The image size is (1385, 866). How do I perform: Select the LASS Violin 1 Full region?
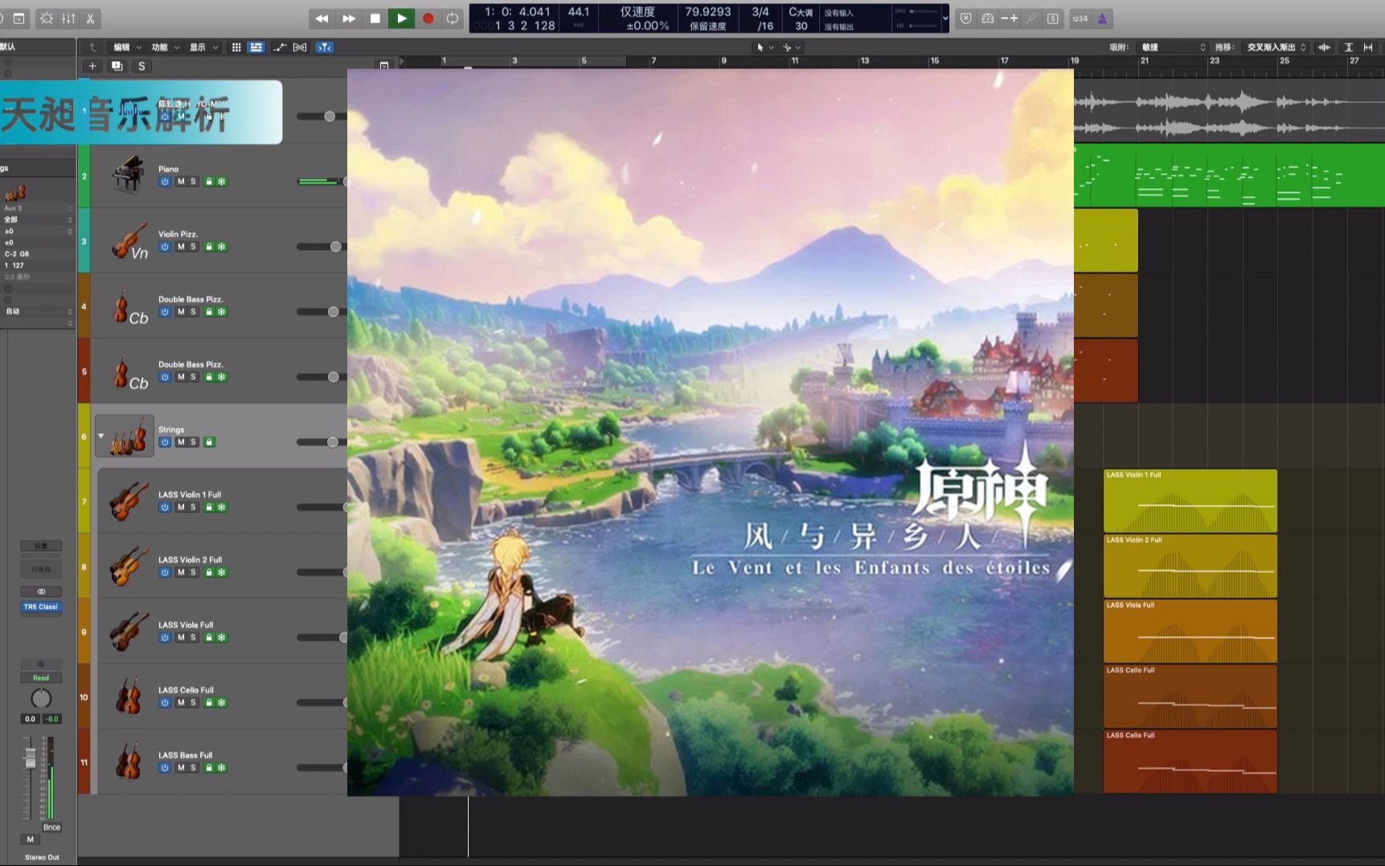point(1190,501)
